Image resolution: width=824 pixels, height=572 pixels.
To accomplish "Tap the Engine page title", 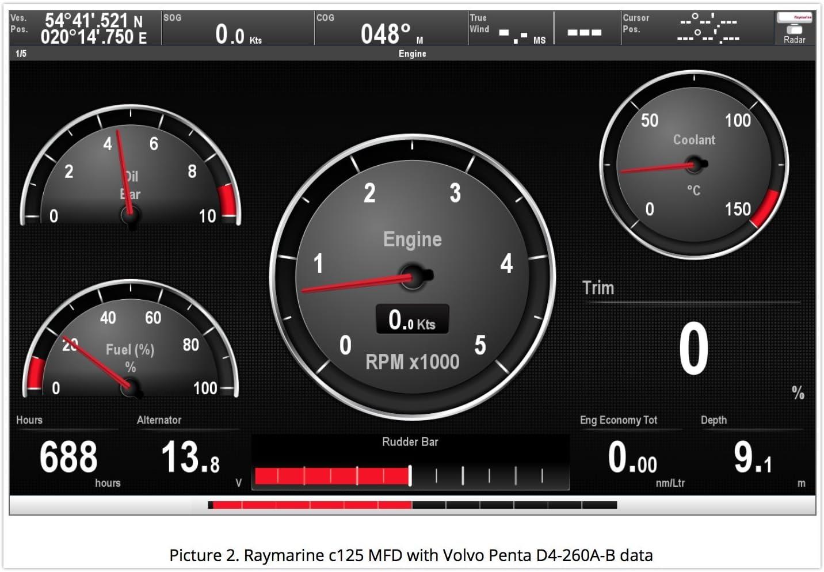I will [x=412, y=54].
